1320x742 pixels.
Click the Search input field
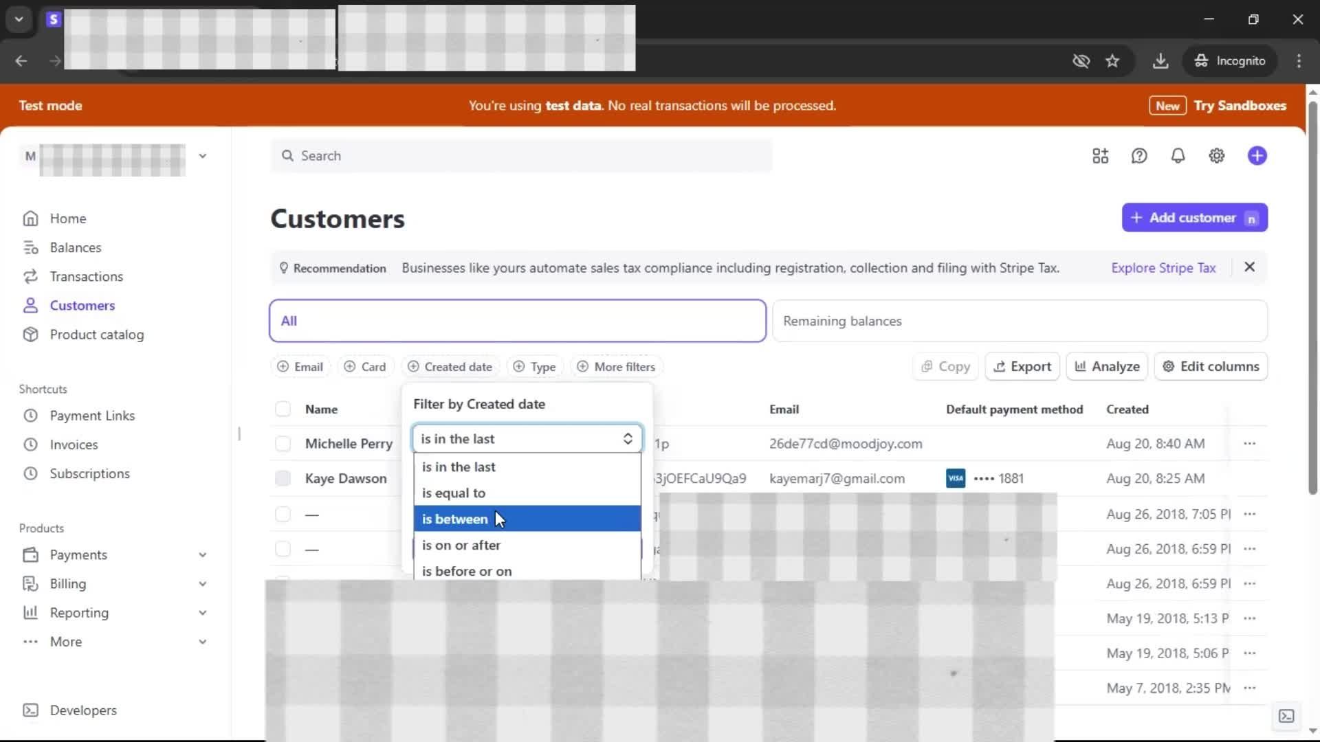[521, 156]
